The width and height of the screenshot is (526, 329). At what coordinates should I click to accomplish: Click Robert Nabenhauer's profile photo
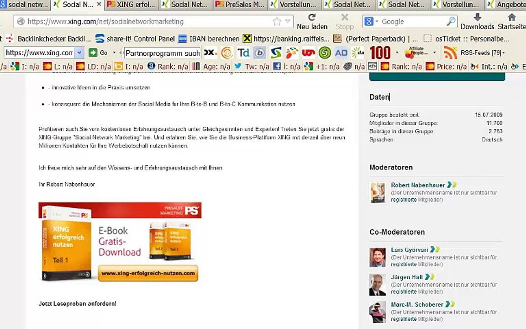[x=378, y=192]
